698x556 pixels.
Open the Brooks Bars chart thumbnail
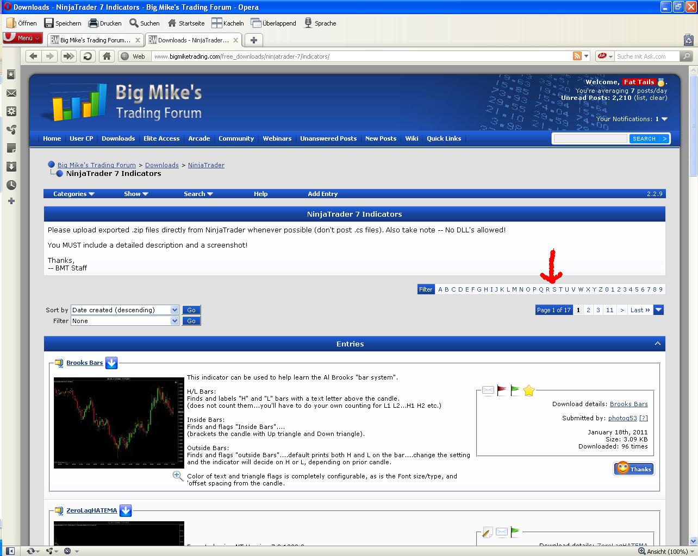pos(119,422)
